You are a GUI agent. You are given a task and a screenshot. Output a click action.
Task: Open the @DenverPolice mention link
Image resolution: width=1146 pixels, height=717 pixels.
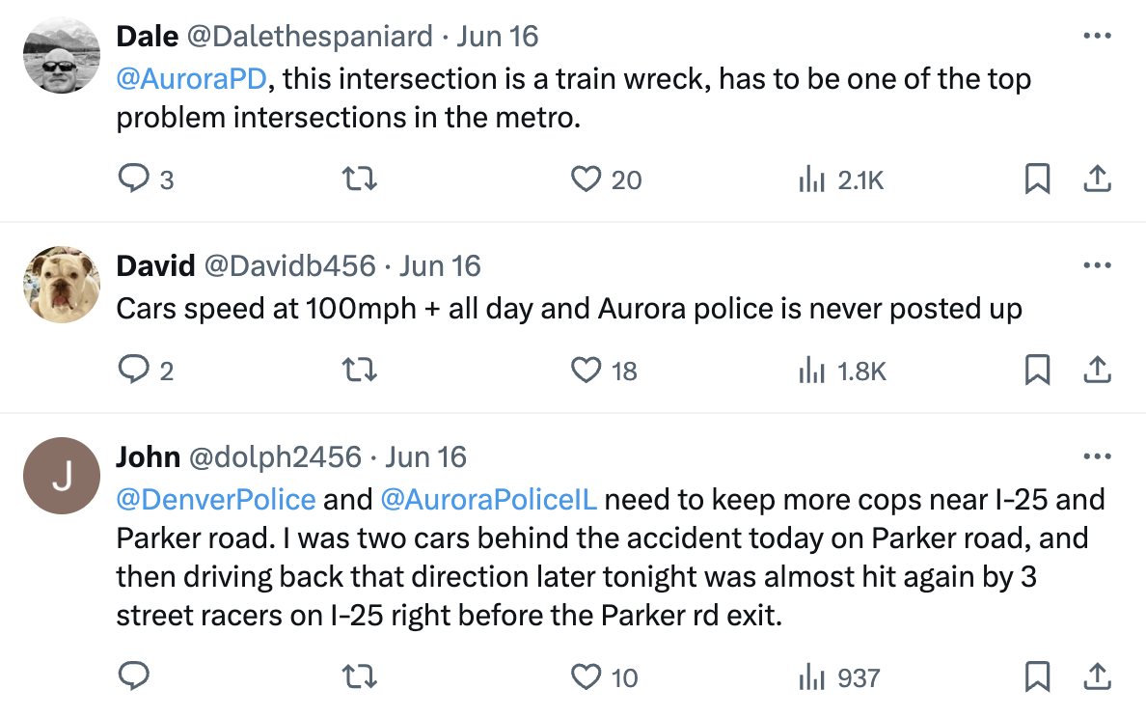(x=216, y=500)
